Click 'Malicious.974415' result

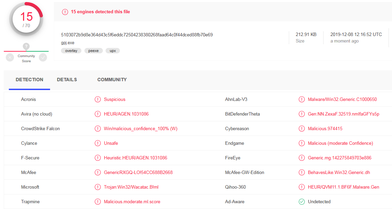pyautogui.click(x=325, y=129)
